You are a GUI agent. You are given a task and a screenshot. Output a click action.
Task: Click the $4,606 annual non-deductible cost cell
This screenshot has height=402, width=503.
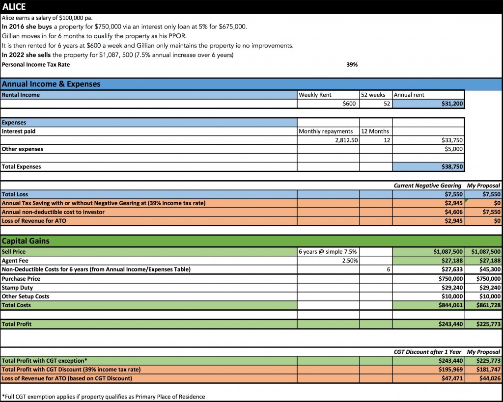[x=453, y=212]
